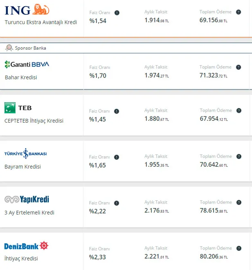Image resolution: width=252 pixels, height=270 pixels.
Task: Open Turuncu Ekstra Avantajlı Kredi link
Action: [41, 22]
